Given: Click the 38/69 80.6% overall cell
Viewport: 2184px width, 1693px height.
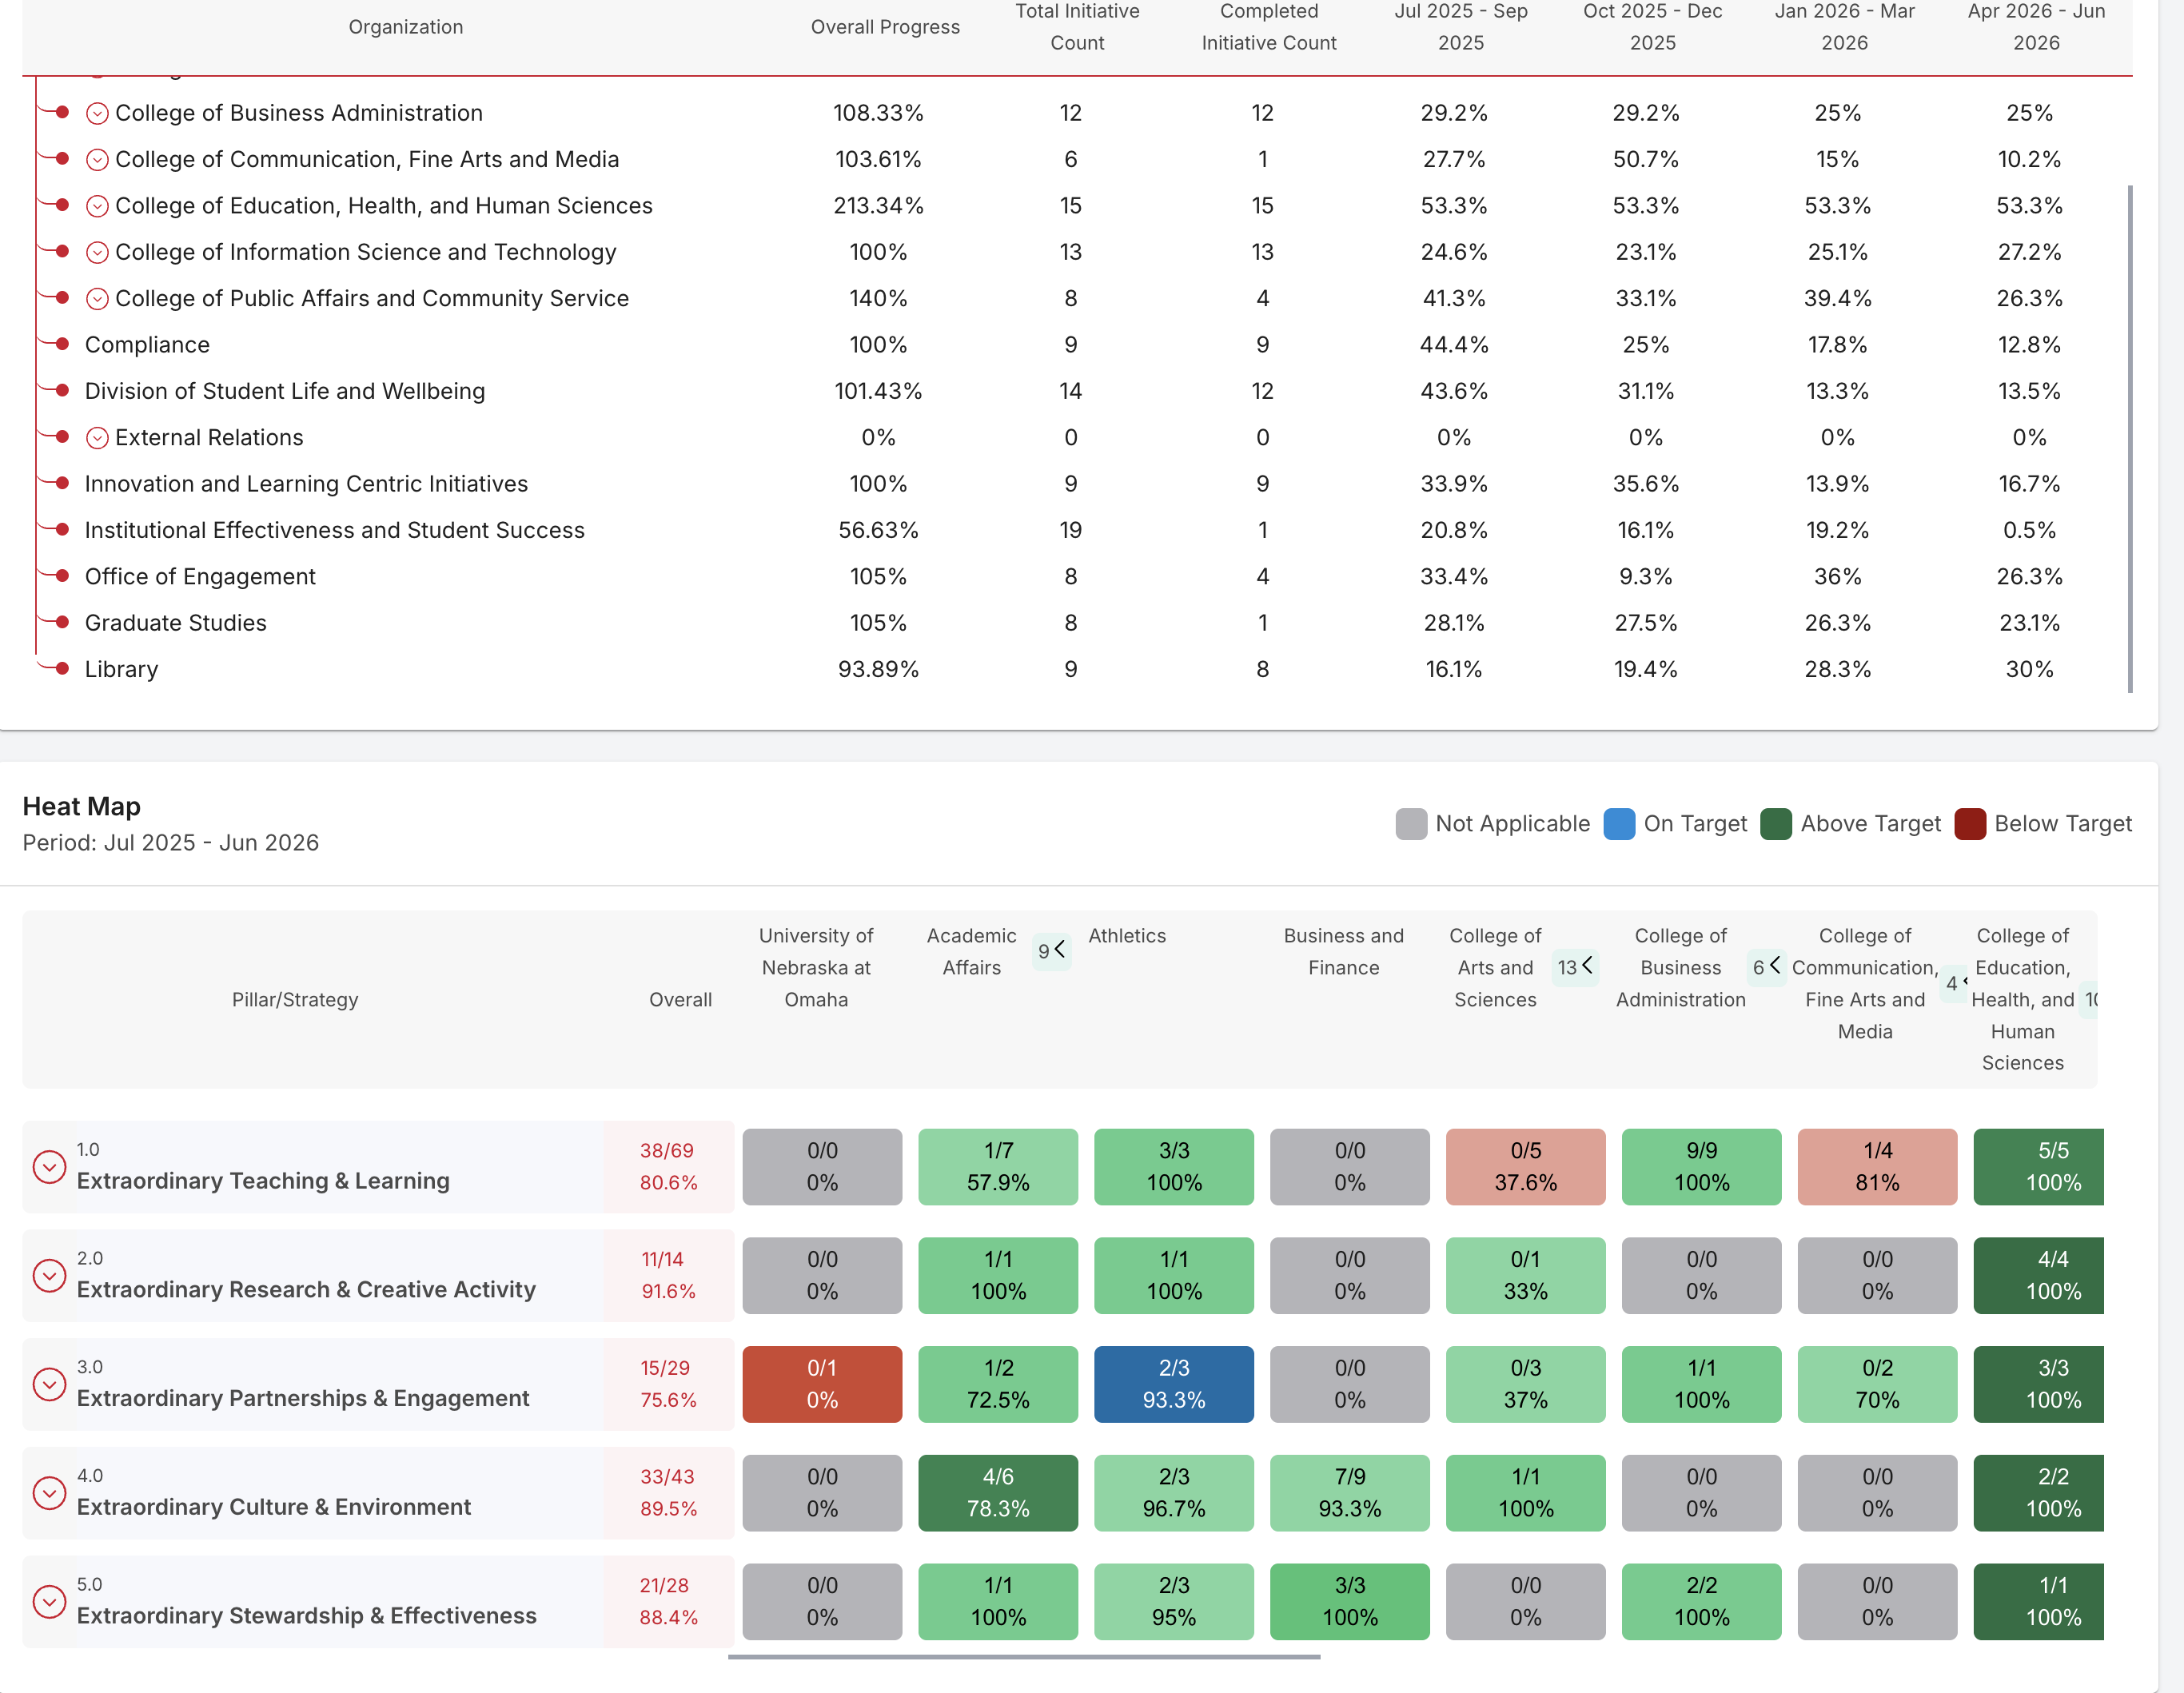Looking at the screenshot, I should pos(668,1167).
